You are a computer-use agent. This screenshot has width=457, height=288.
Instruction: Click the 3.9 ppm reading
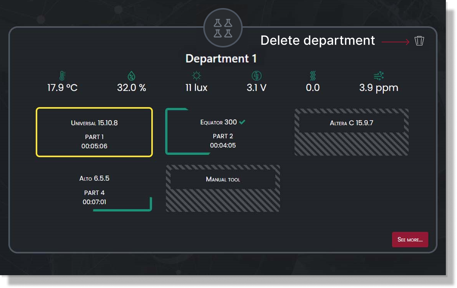click(379, 88)
